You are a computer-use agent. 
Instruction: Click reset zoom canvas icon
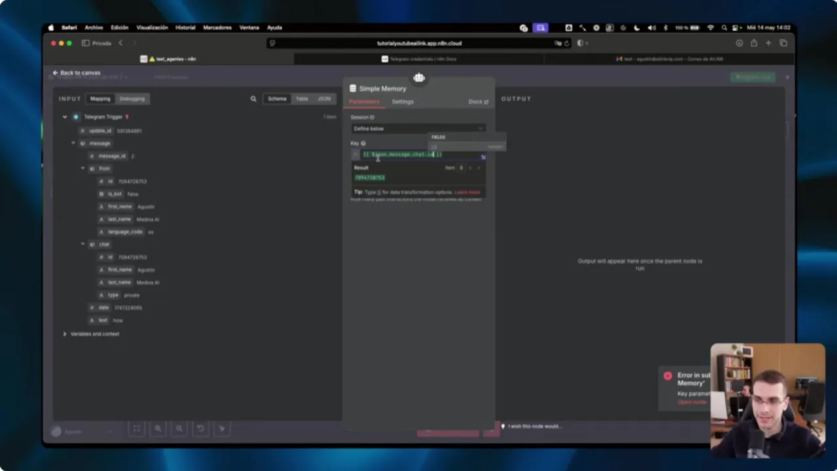tap(200, 428)
